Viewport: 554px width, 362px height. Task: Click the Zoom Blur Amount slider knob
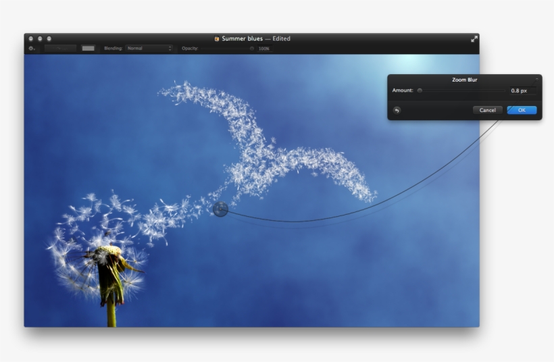(420, 90)
